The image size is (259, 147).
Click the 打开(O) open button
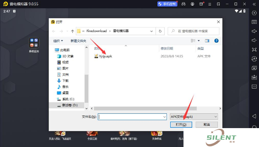181,124
